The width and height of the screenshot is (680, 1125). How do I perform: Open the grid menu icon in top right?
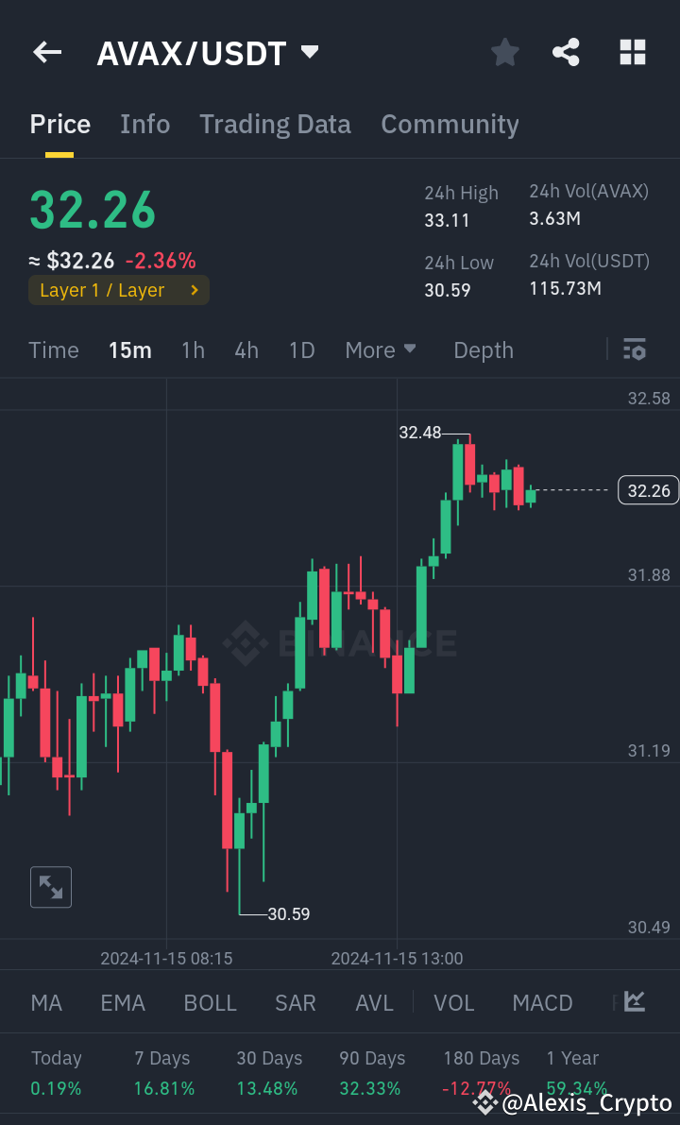coord(632,53)
